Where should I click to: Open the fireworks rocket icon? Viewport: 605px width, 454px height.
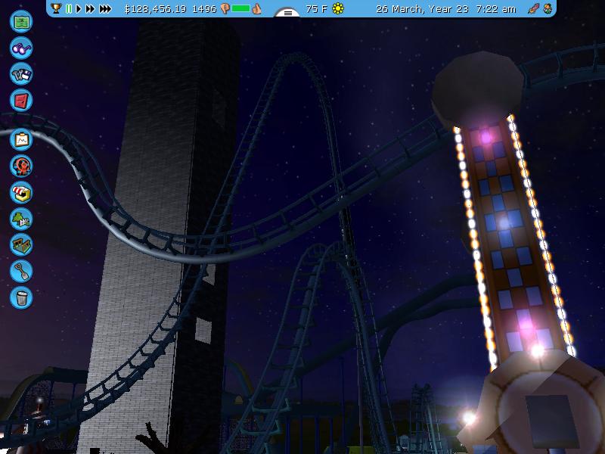tap(533, 8)
